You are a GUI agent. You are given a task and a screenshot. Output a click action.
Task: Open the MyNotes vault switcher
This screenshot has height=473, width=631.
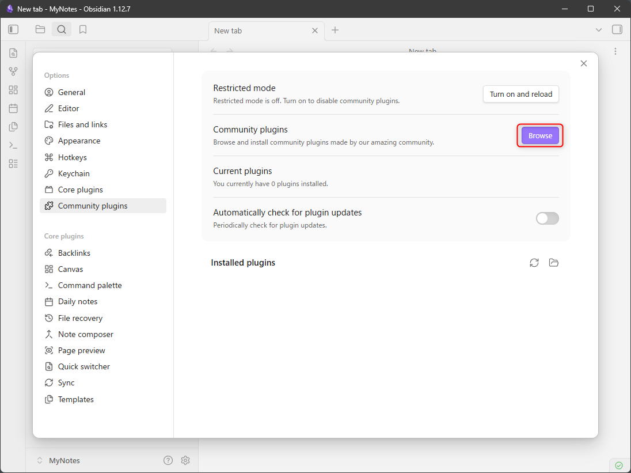[58, 460]
